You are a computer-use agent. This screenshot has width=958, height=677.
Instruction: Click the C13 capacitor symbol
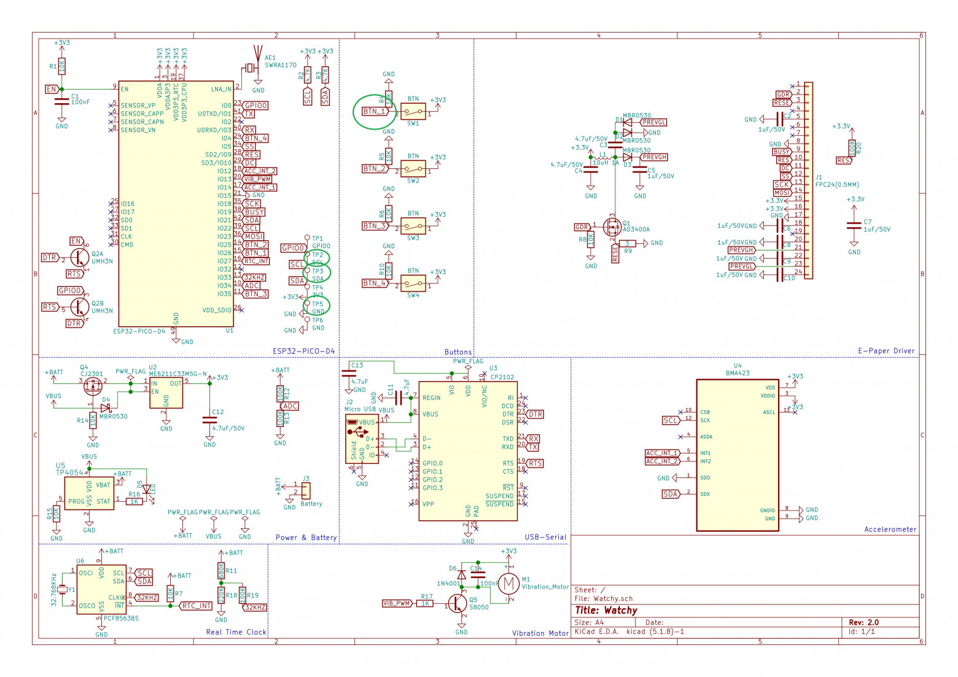pyautogui.click(x=349, y=373)
